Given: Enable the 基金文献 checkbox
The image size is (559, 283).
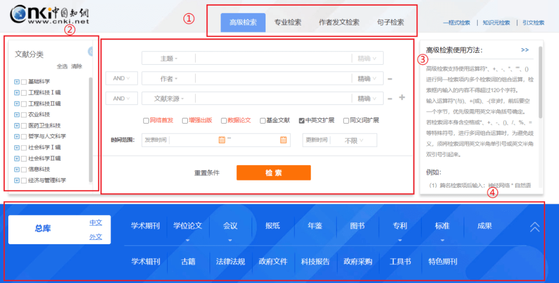Looking at the screenshot, I should [263, 121].
